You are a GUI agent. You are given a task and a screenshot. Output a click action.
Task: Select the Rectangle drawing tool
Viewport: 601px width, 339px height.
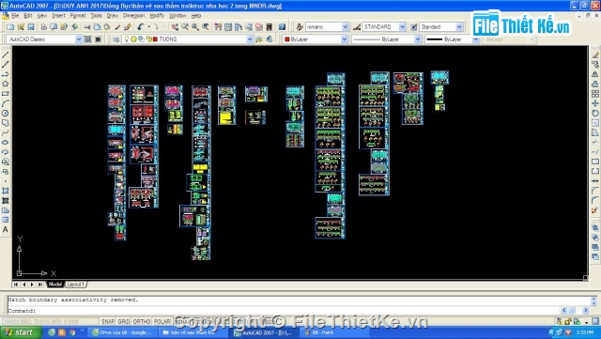point(6,94)
